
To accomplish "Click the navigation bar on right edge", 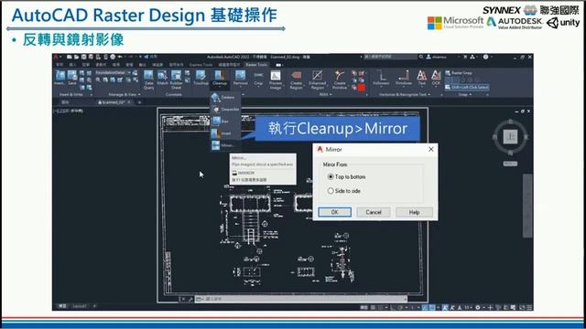I will (527, 205).
